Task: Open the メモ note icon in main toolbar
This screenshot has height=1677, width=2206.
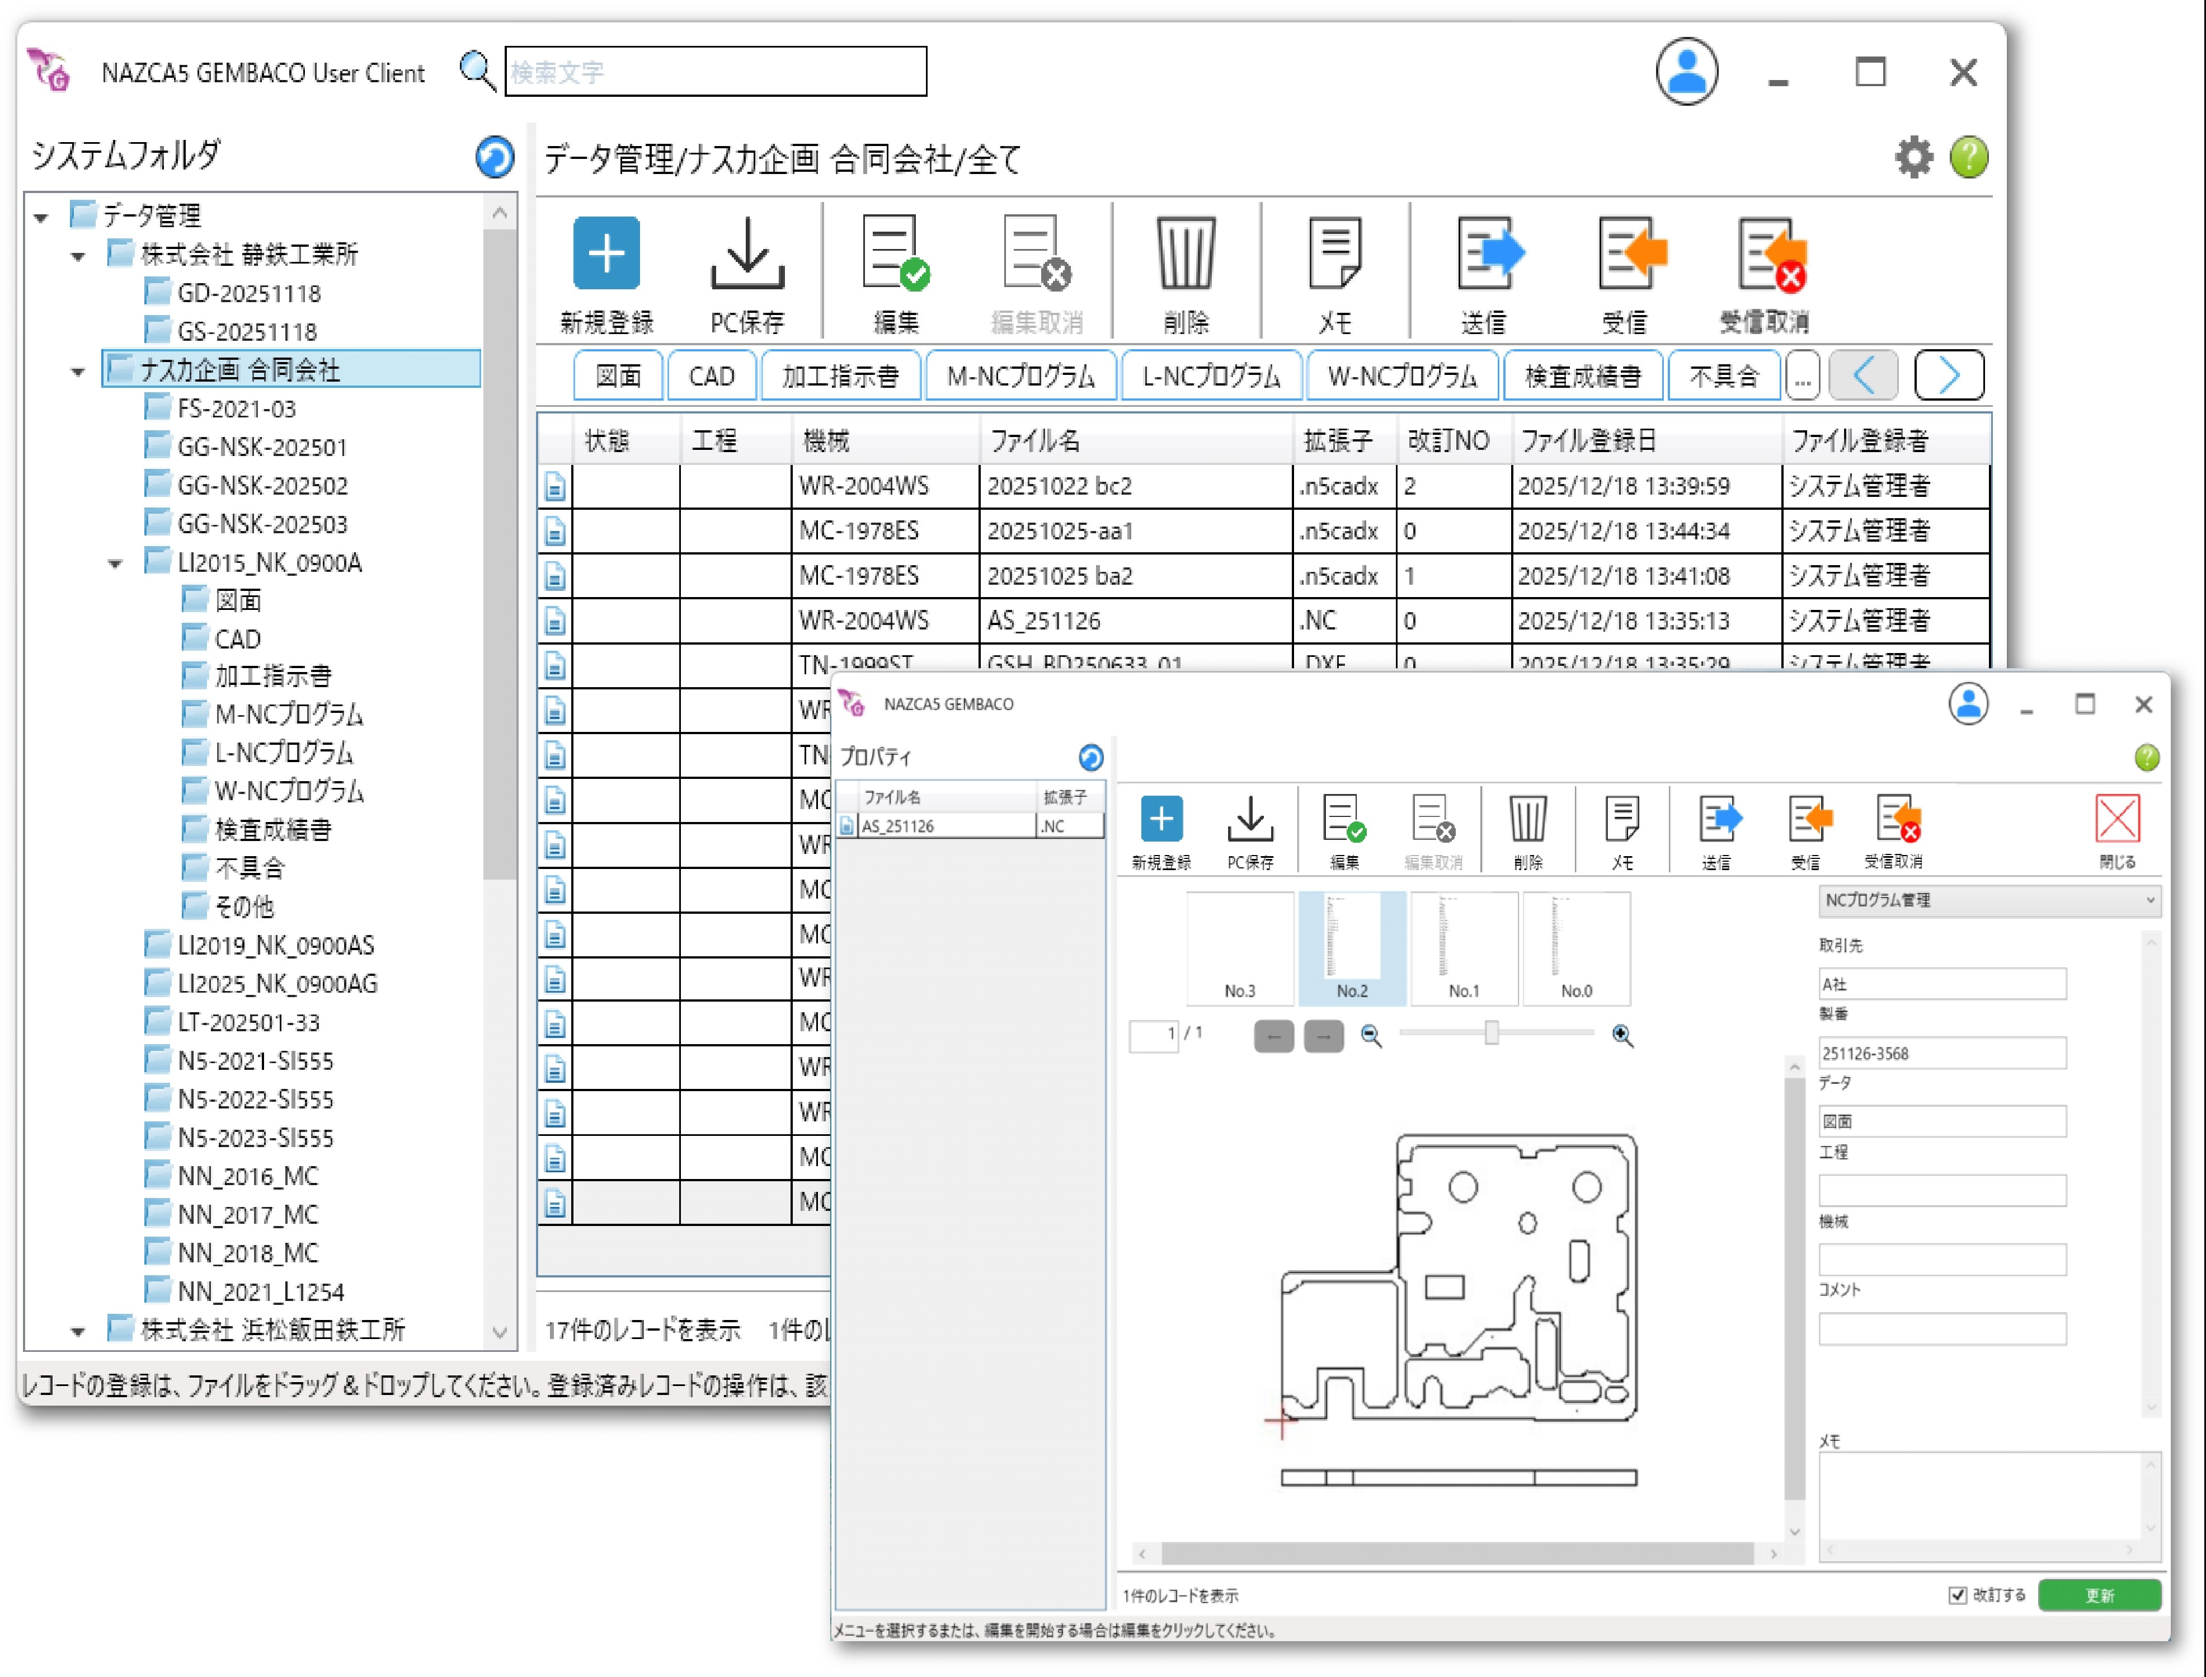Action: click(1334, 253)
